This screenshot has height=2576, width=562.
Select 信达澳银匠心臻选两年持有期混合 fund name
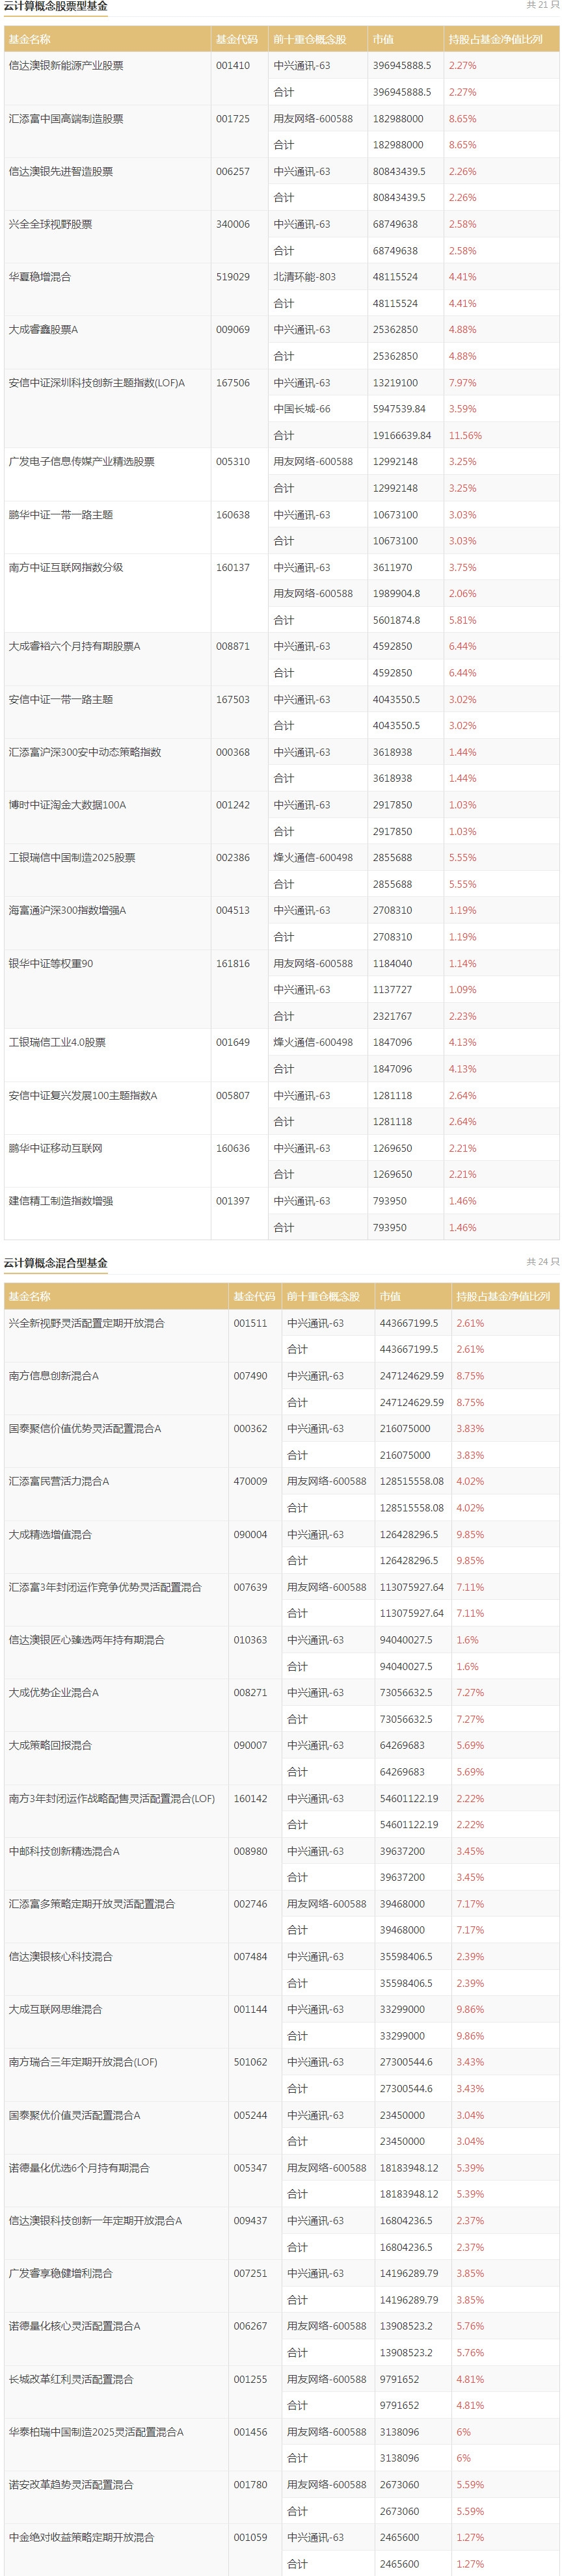[x=87, y=1640]
